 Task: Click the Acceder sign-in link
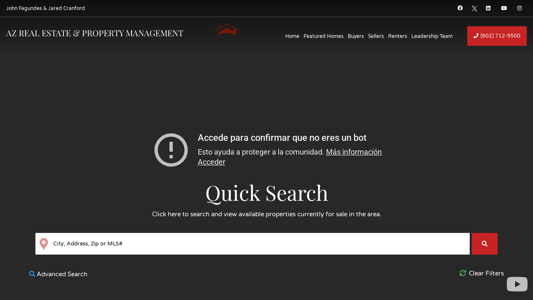click(x=211, y=162)
